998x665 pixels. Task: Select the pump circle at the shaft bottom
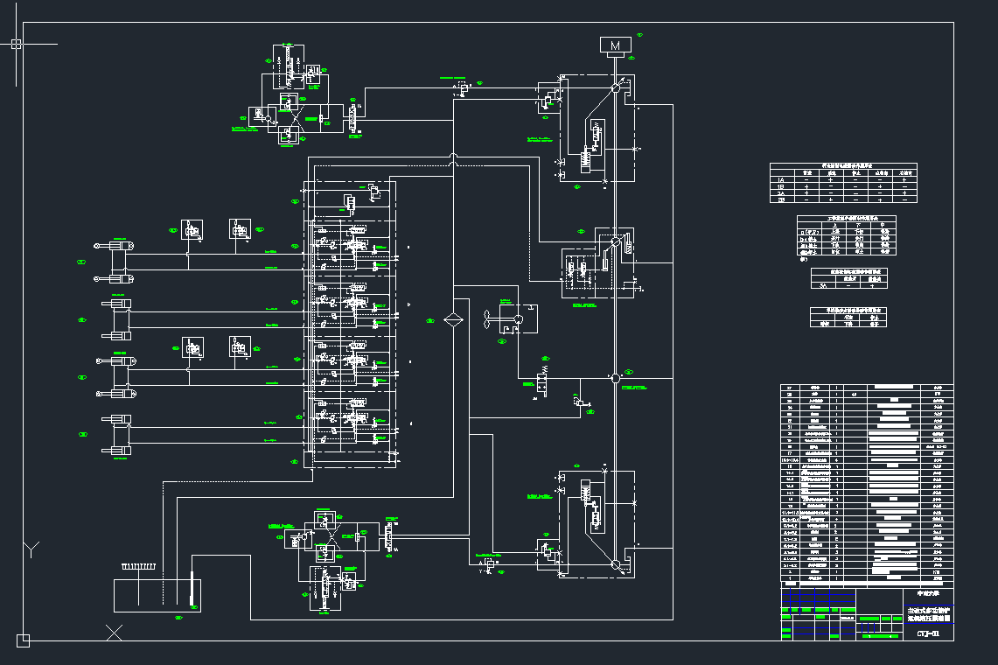pyautogui.click(x=616, y=564)
